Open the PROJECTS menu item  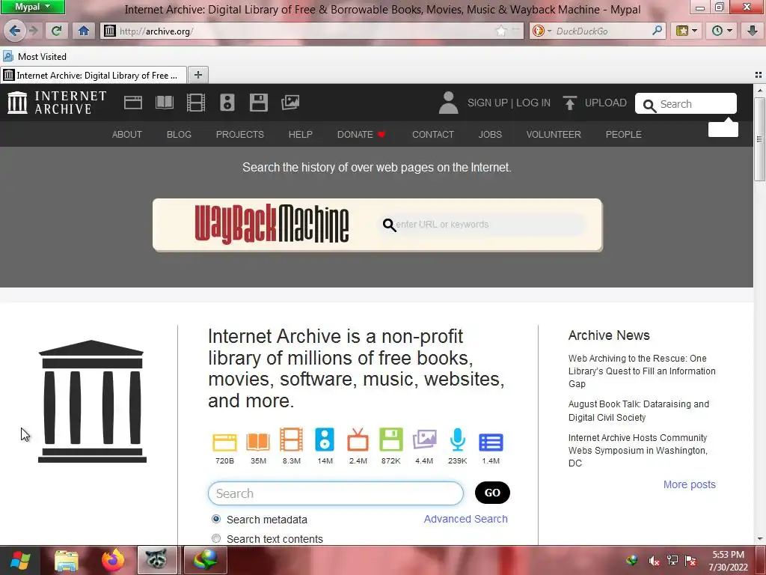click(x=240, y=135)
